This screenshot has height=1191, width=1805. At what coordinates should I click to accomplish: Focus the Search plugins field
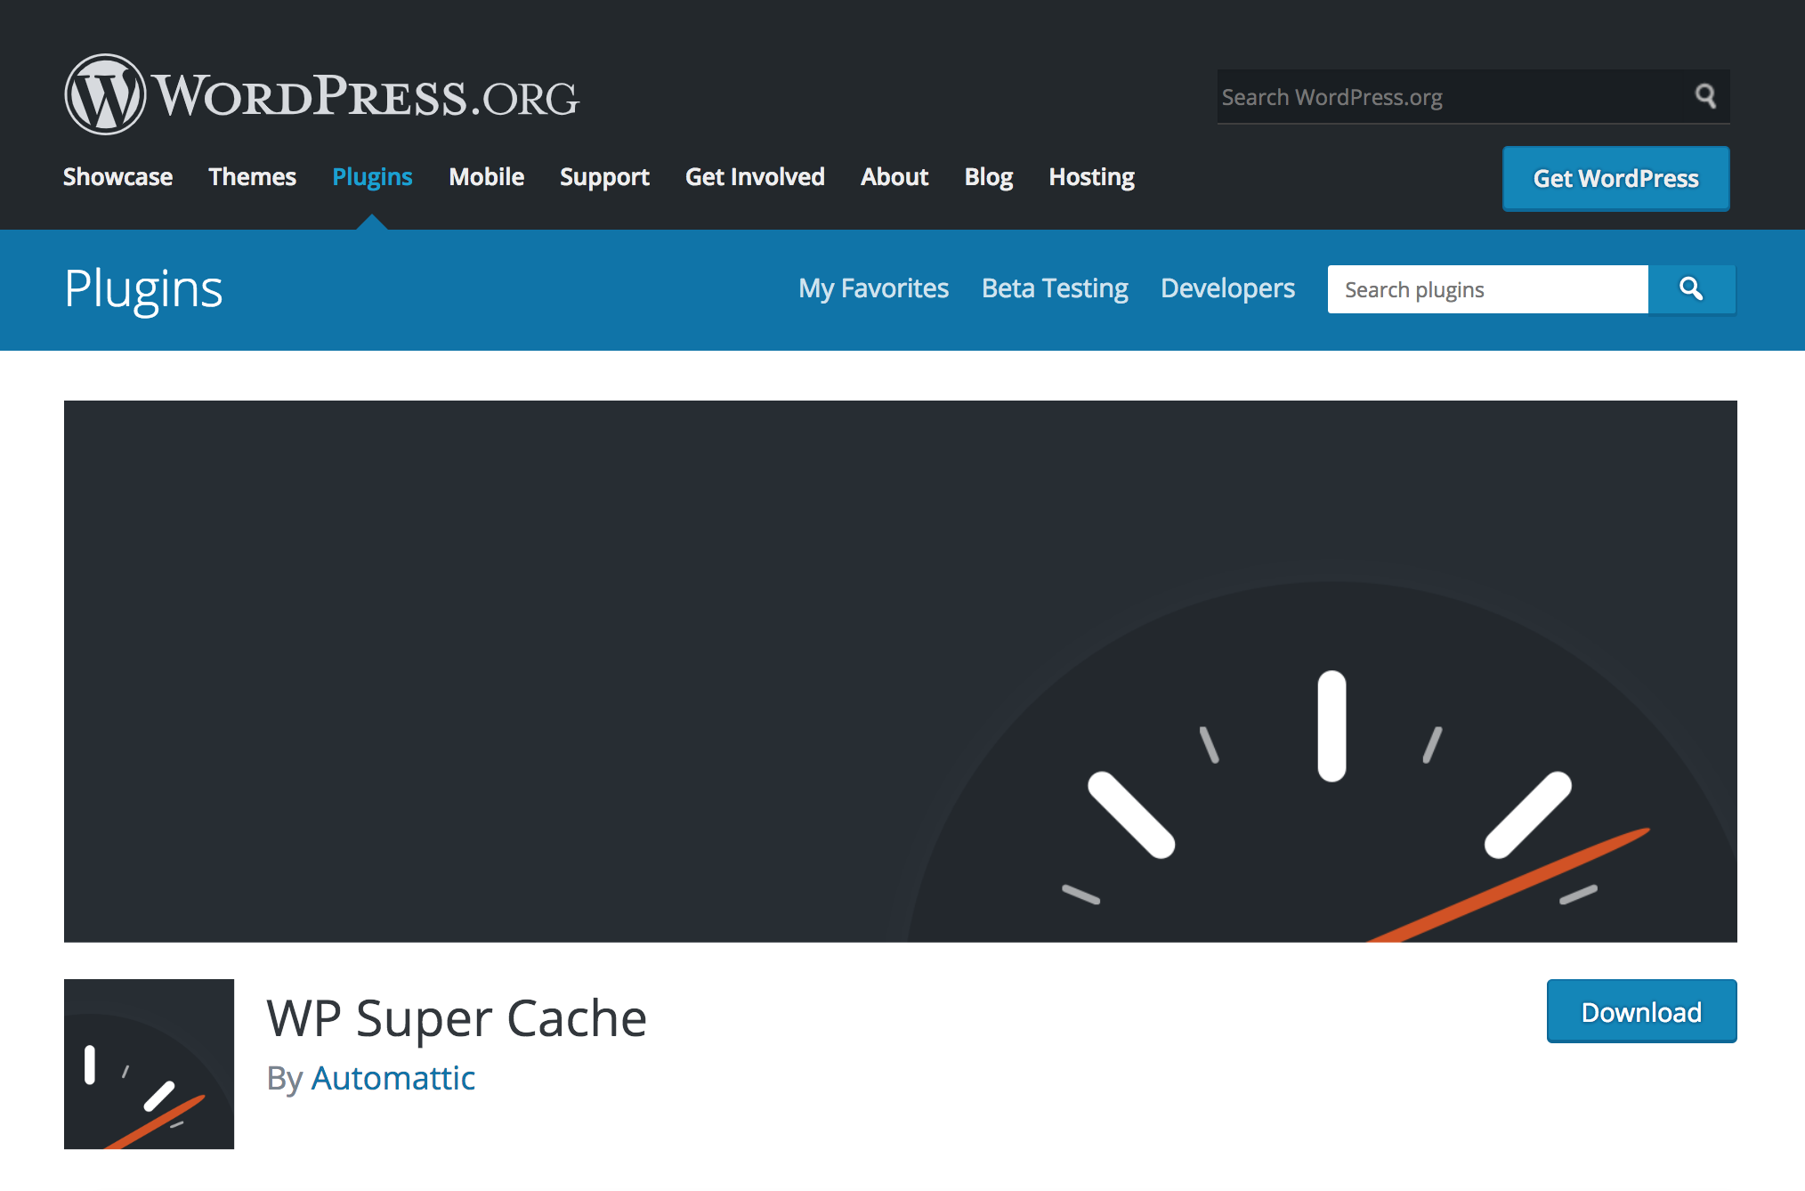pos(1487,289)
